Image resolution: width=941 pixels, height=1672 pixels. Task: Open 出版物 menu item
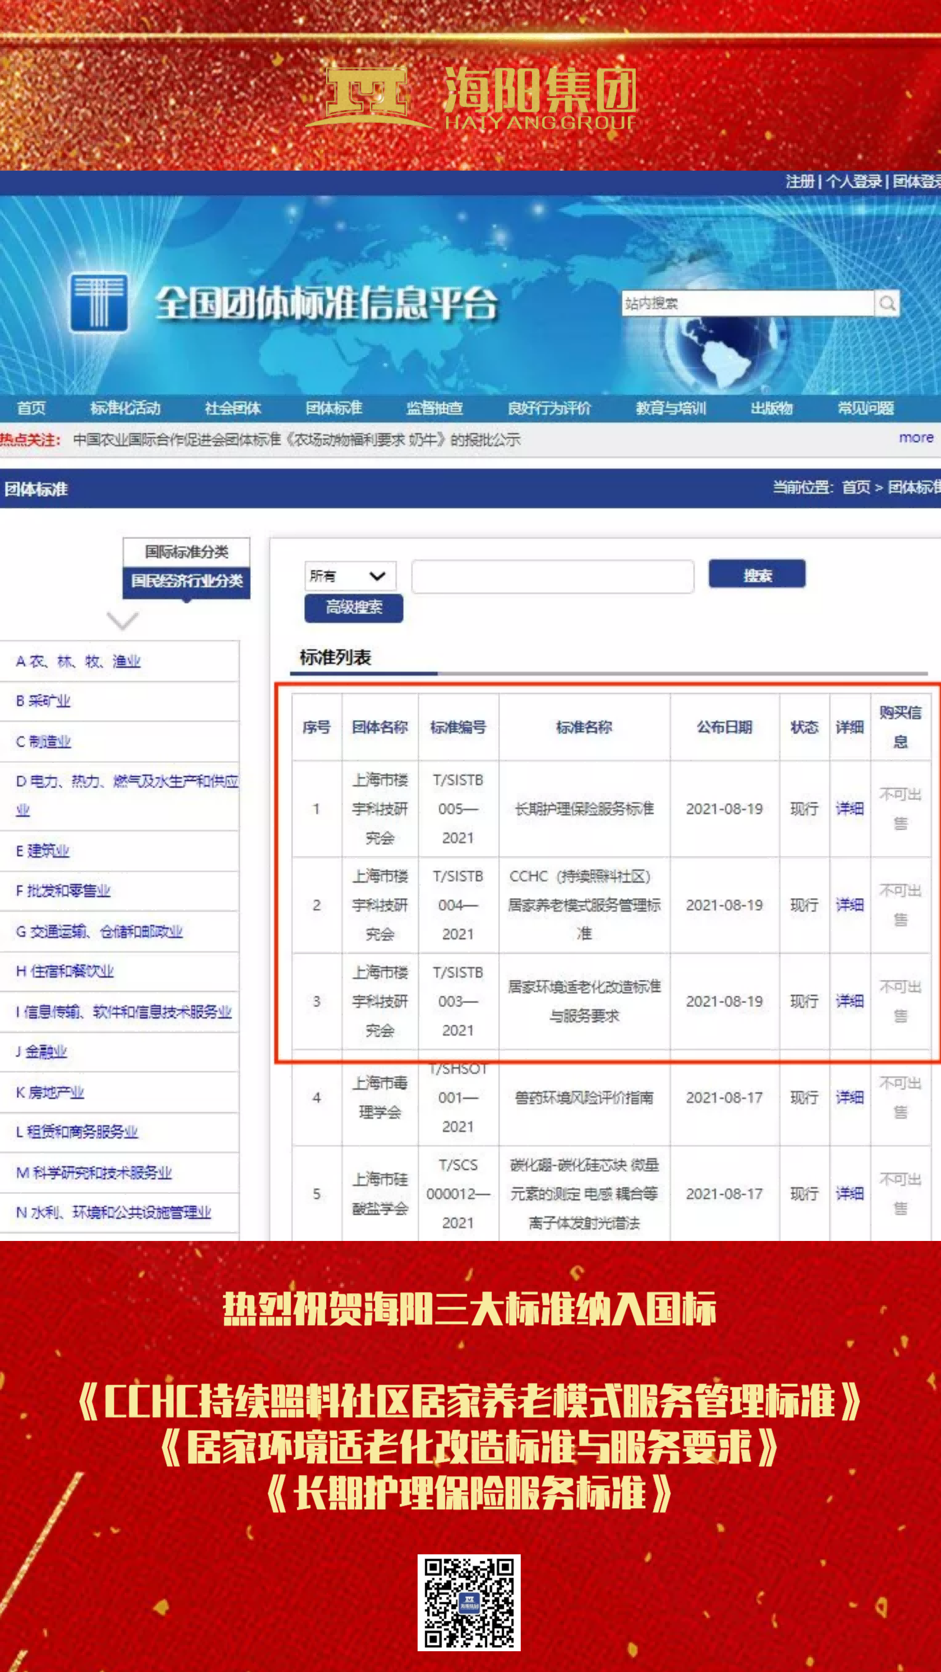click(772, 408)
